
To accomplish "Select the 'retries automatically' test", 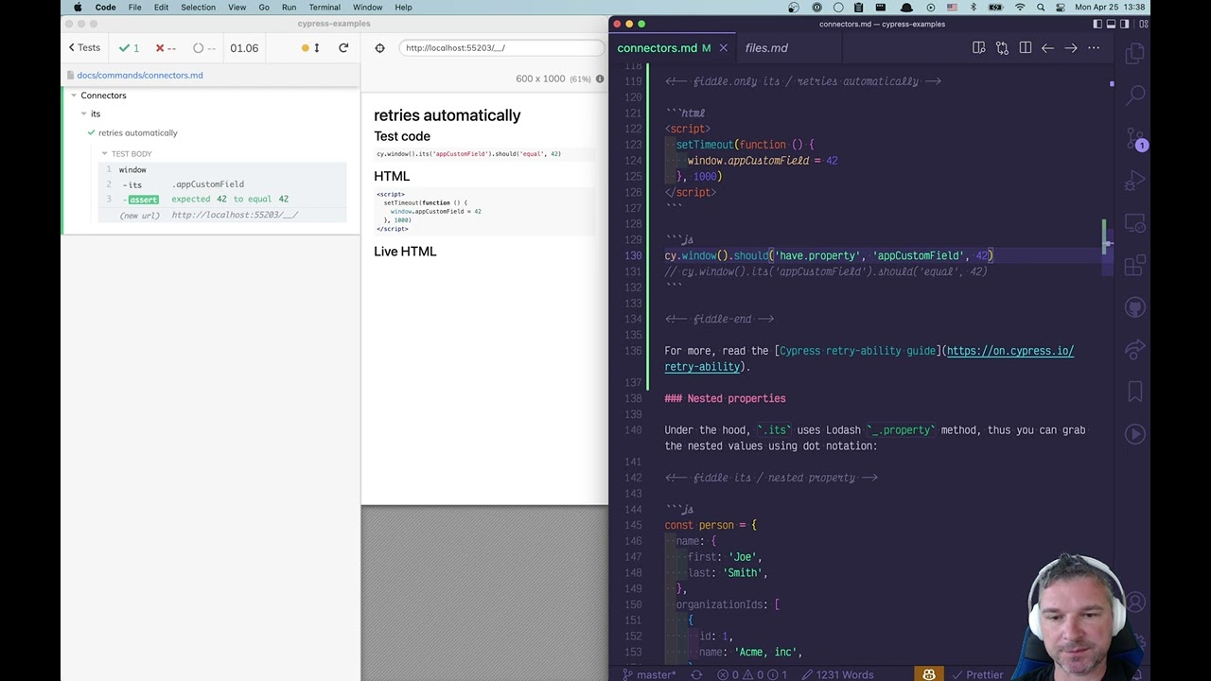I will 137,132.
